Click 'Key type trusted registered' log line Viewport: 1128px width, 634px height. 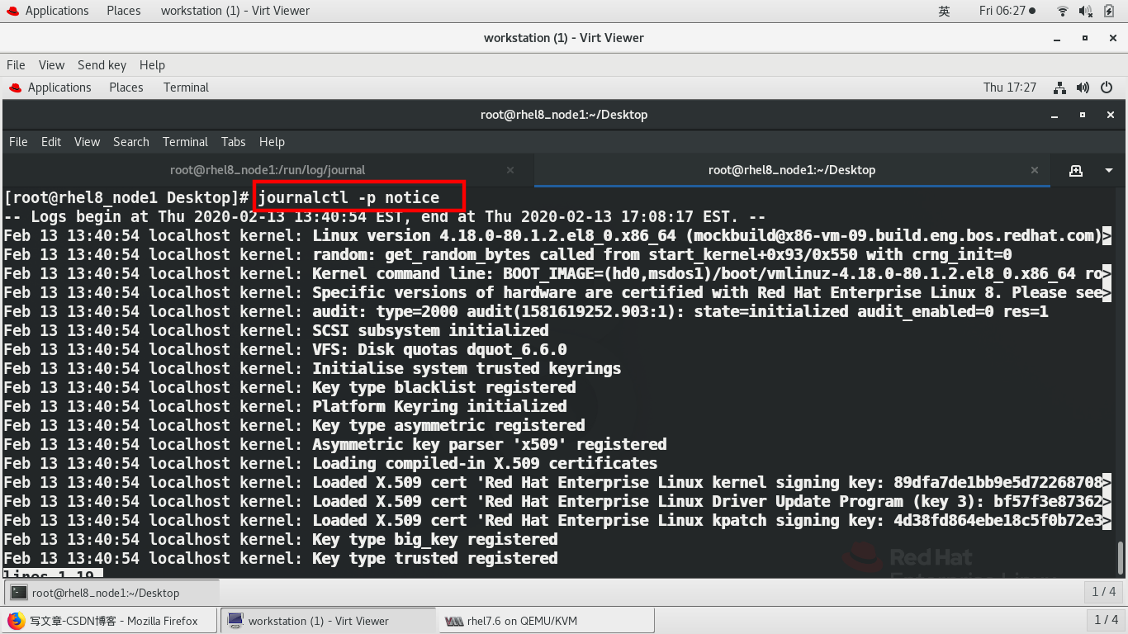pos(435,558)
